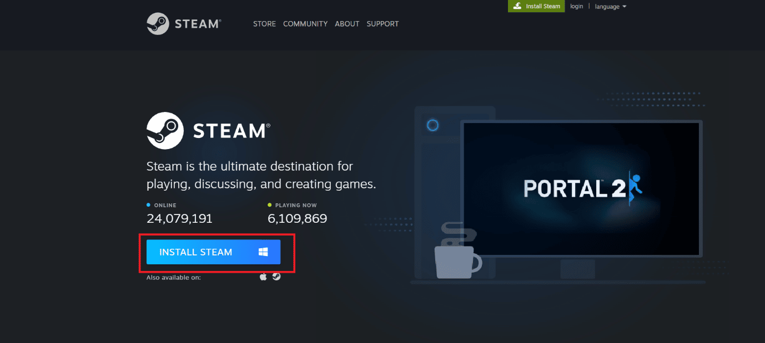
Task: Select the Apple download icon
Action: click(263, 276)
